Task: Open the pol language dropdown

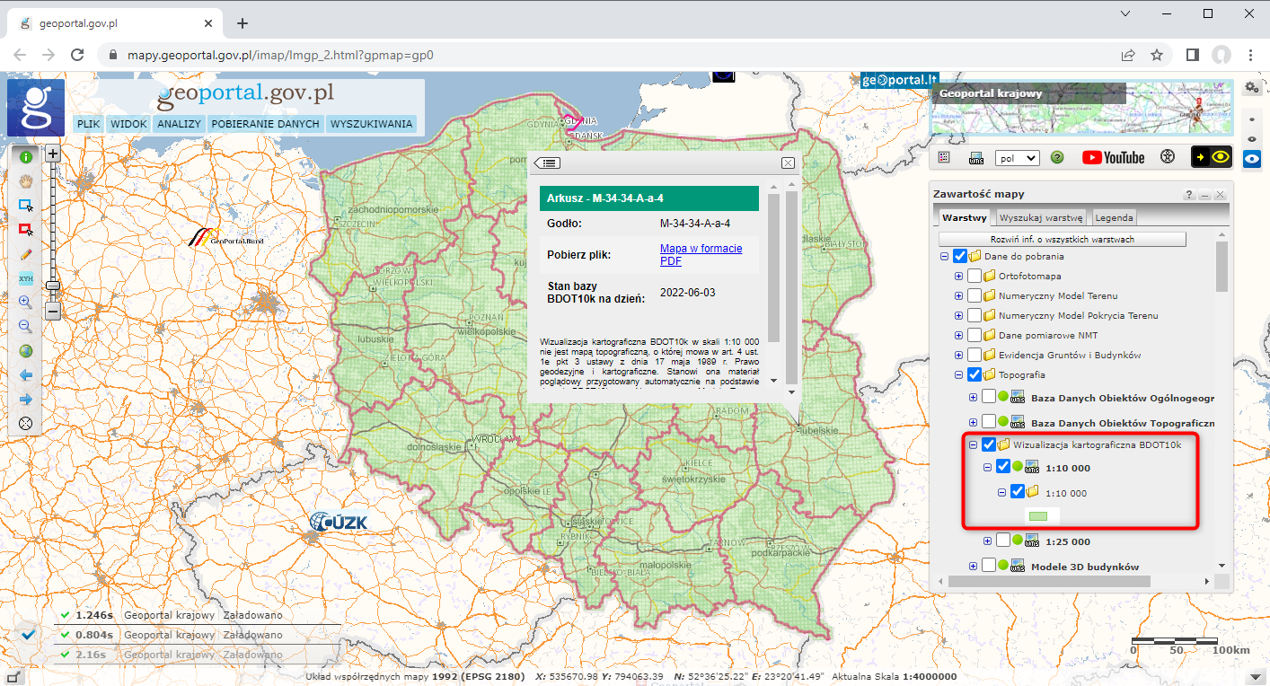Action: (x=1016, y=157)
